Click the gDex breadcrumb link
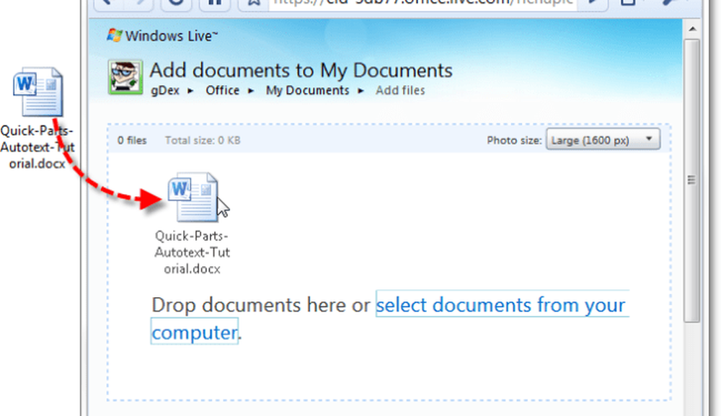This screenshot has height=416, width=721. [x=164, y=91]
